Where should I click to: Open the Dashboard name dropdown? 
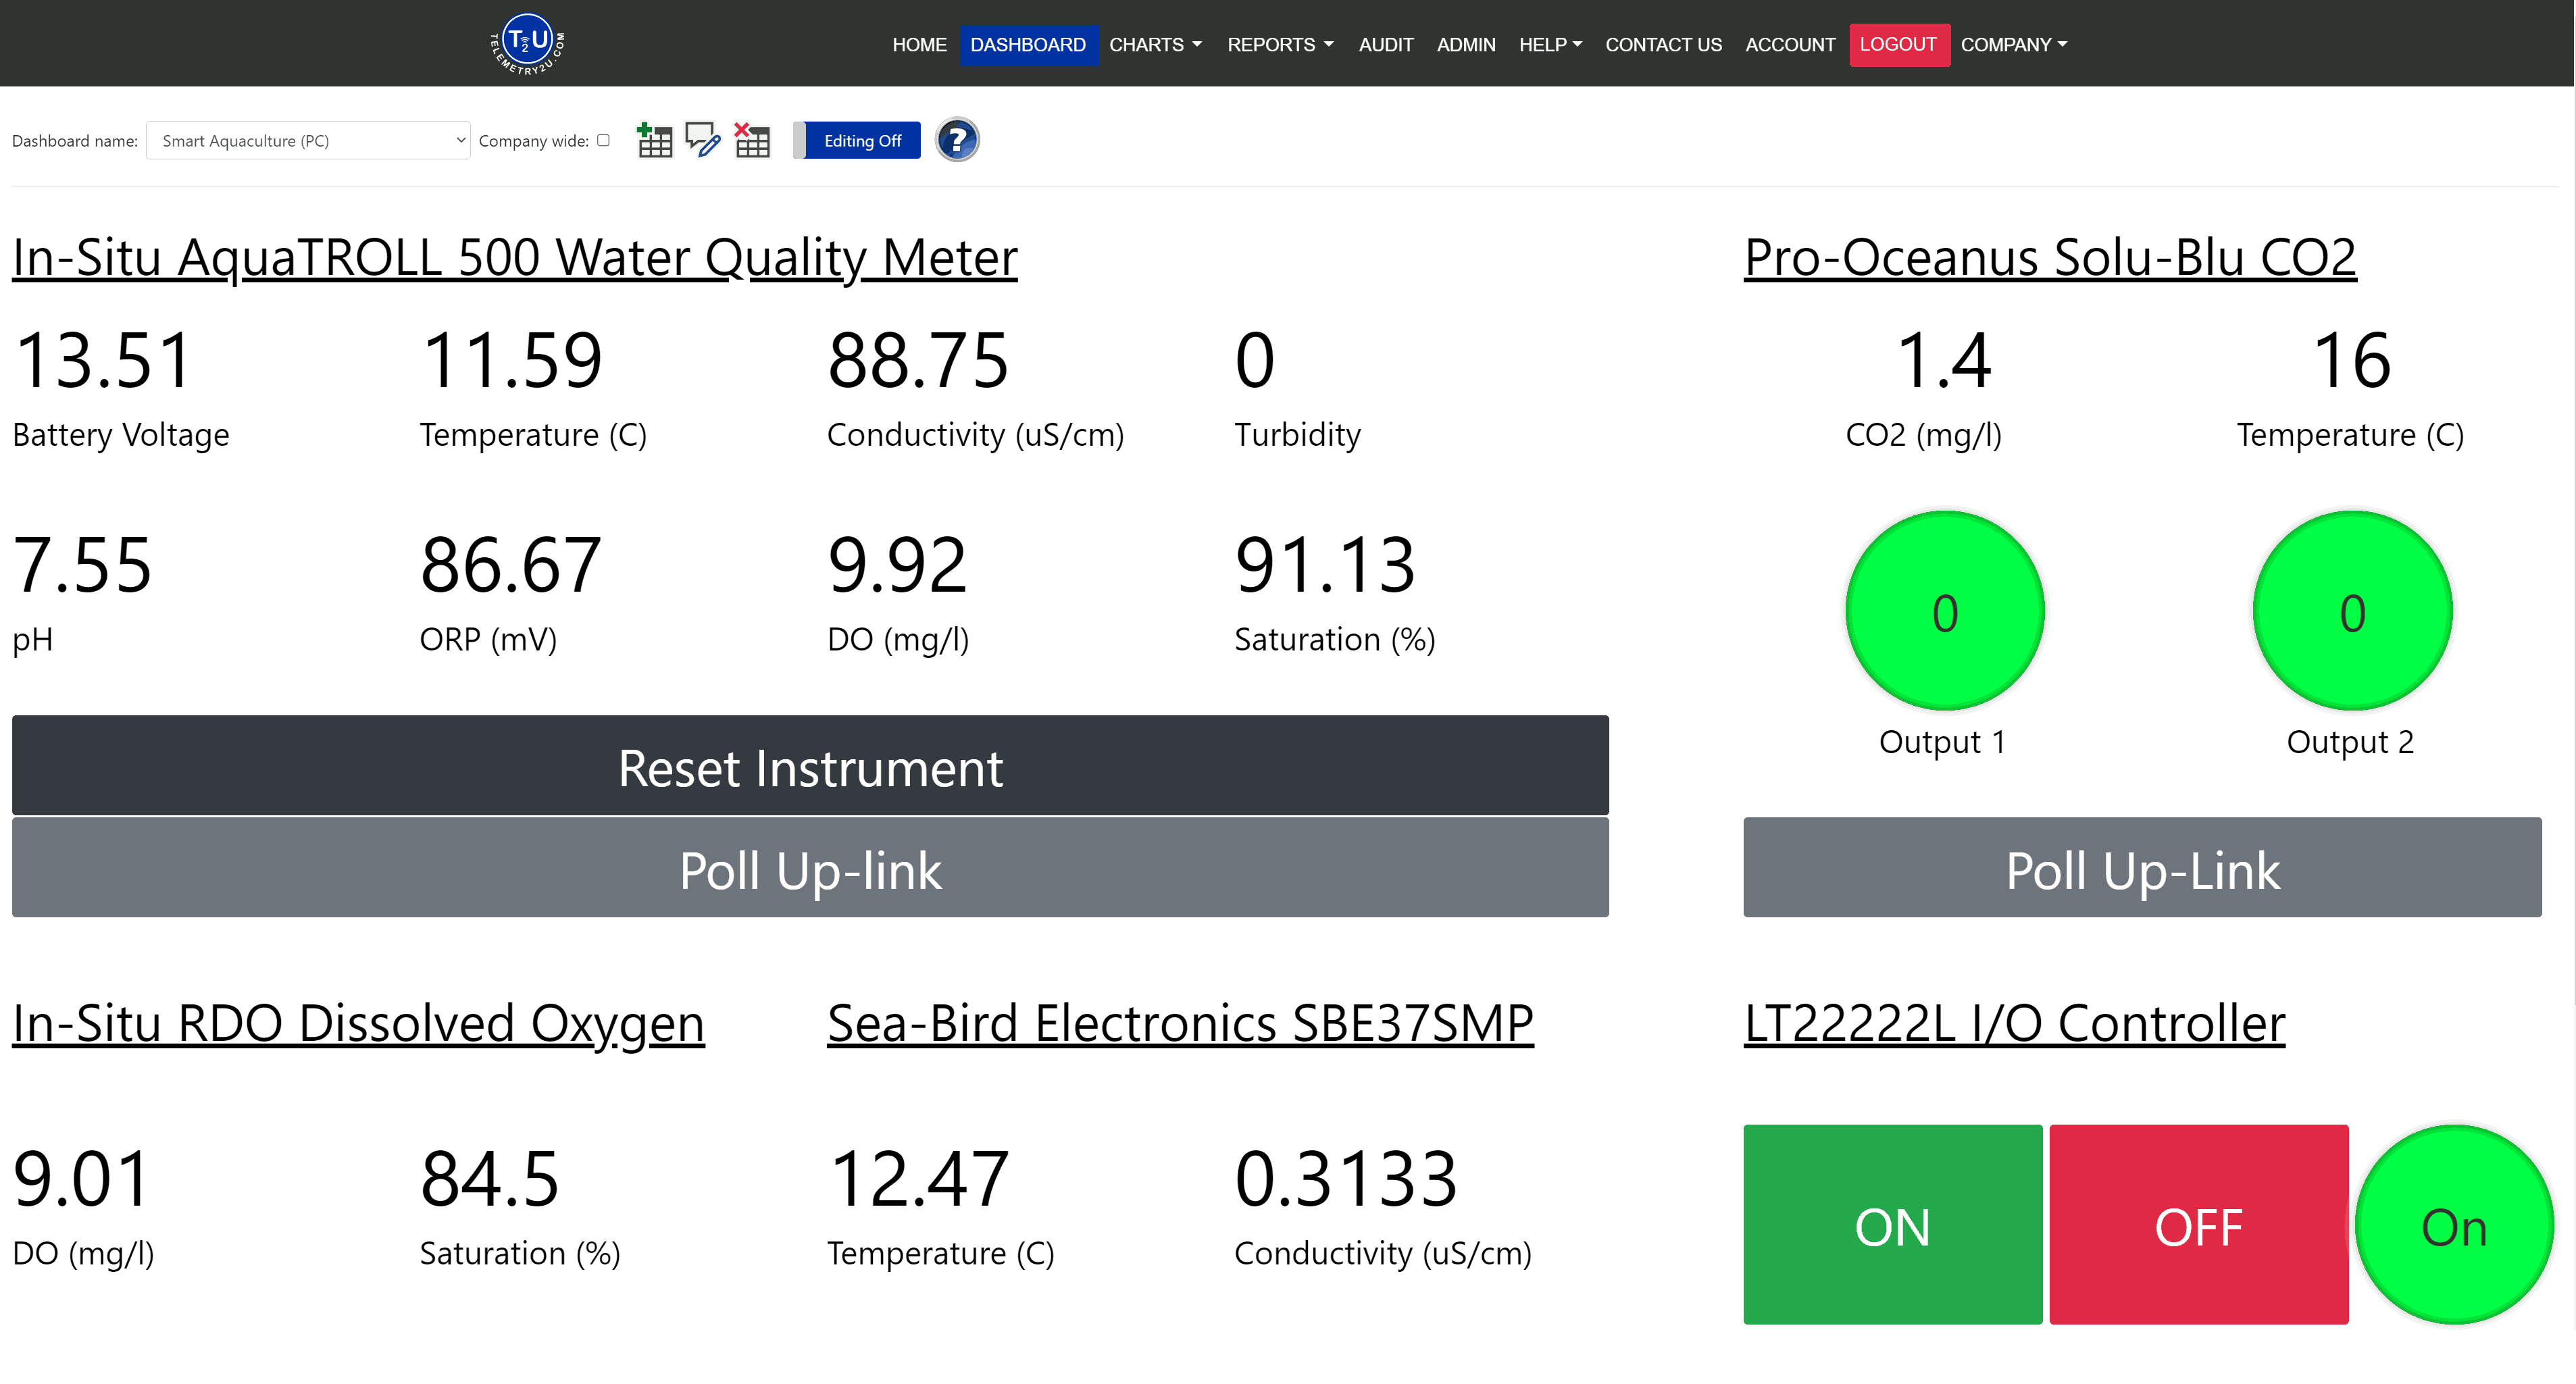click(308, 141)
